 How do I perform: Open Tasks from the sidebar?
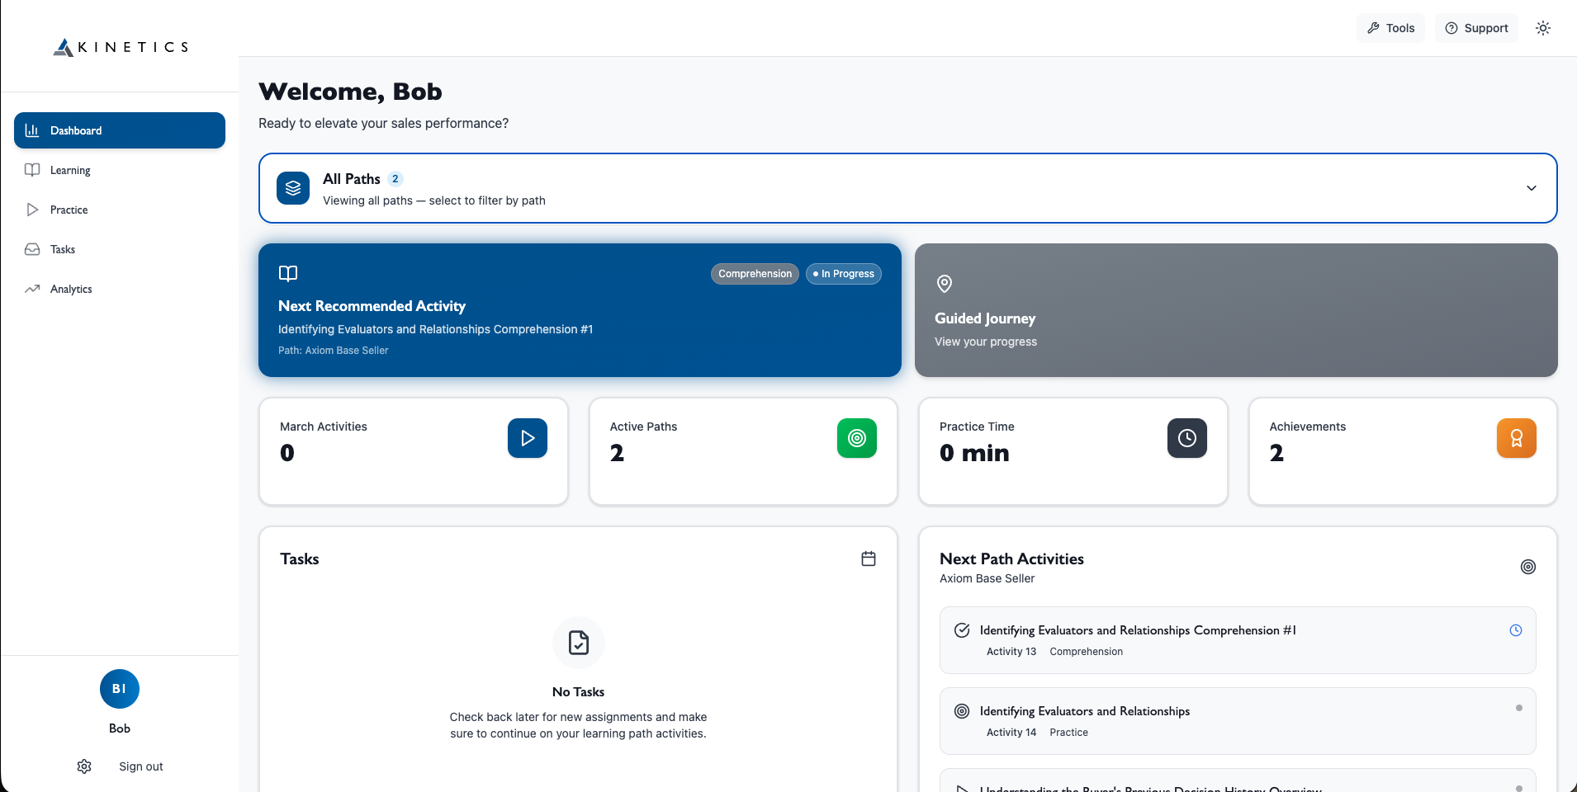[62, 249]
